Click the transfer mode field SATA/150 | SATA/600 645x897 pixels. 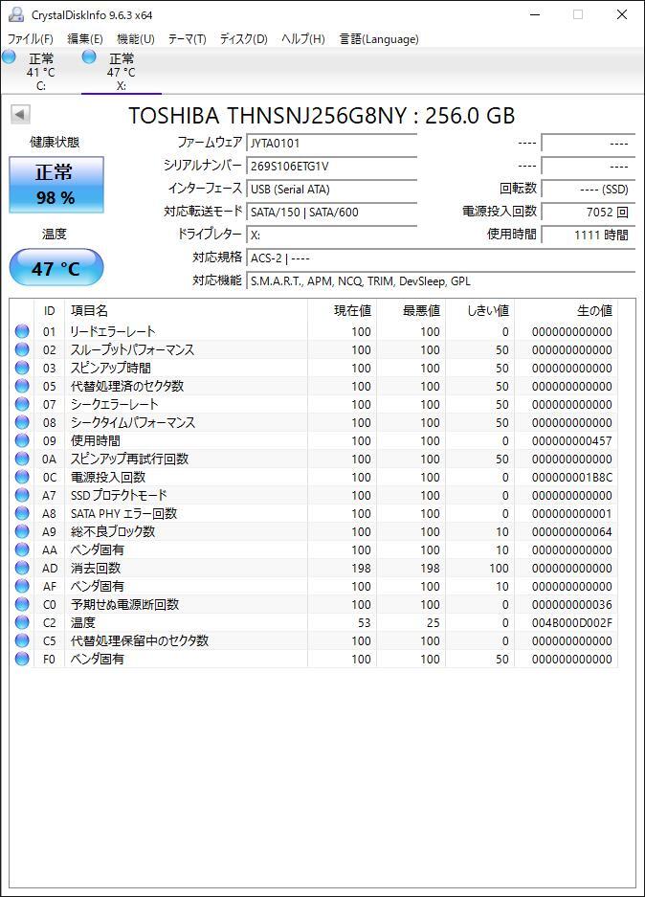(332, 212)
